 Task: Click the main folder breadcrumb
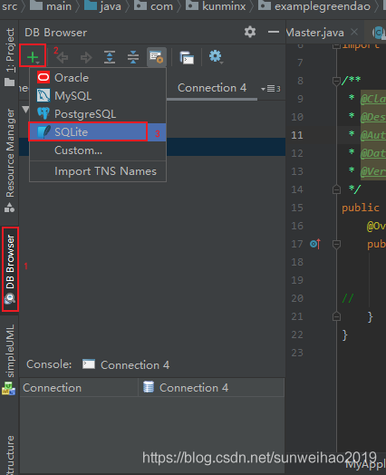pos(51,6)
